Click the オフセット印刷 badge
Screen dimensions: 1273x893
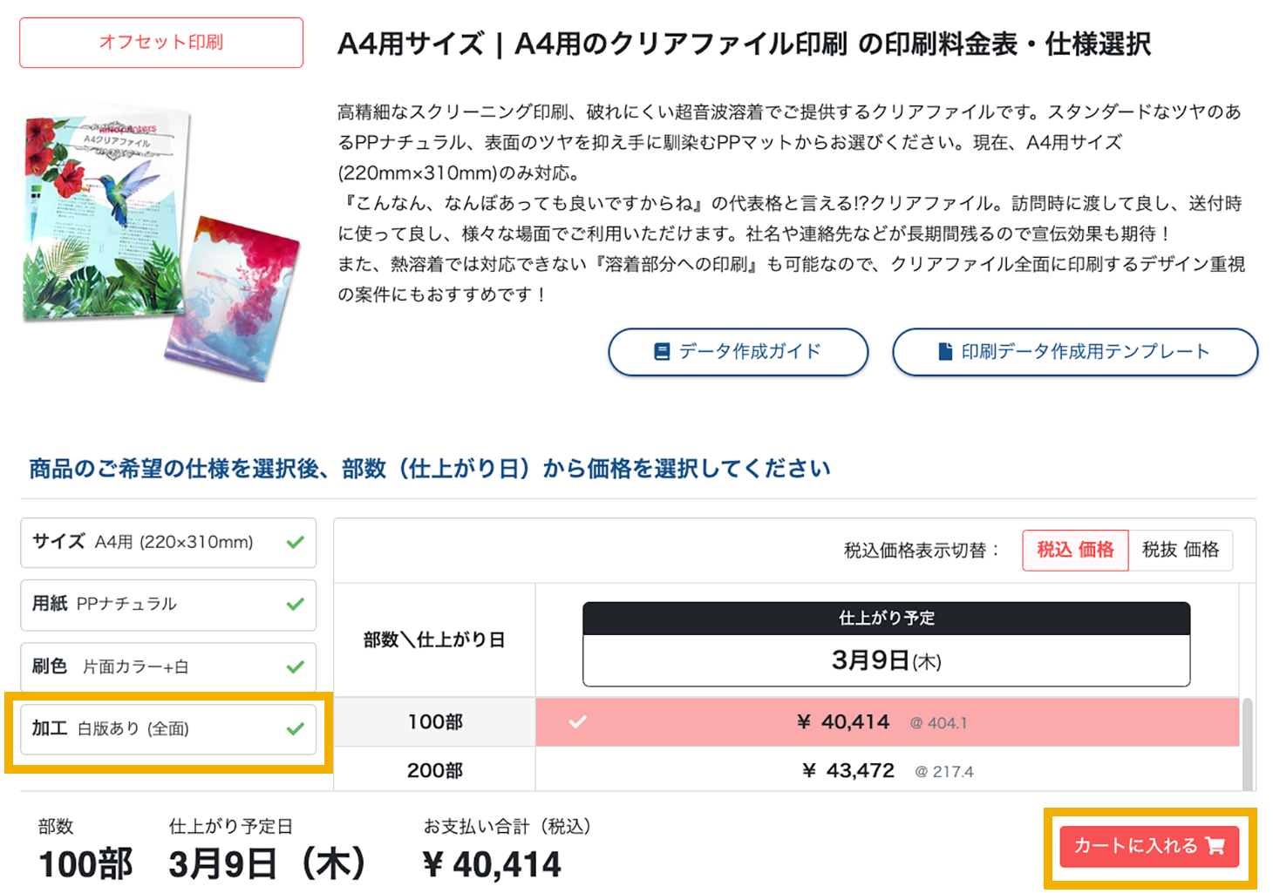click(160, 42)
